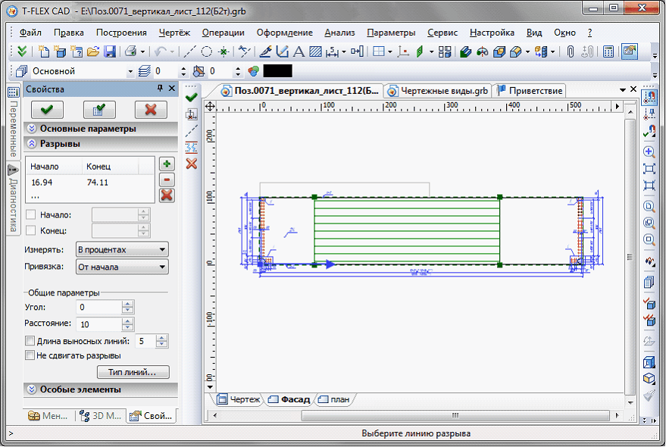Add a new break with the green plus
The height and width of the screenshot is (447, 666).
click(167, 164)
